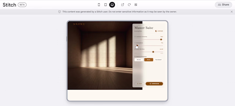Open preview in new tab icon

[x=122, y=5]
